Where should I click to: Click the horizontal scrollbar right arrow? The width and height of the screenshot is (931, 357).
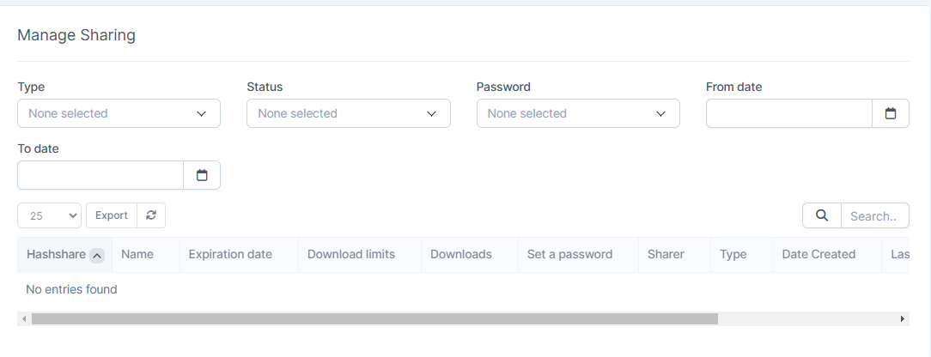click(903, 318)
